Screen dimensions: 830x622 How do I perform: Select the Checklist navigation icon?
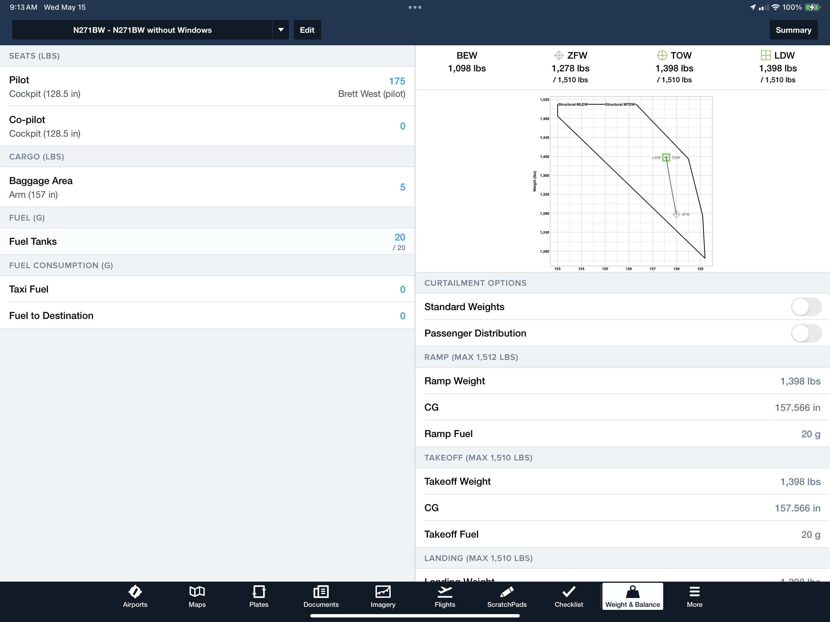567,595
